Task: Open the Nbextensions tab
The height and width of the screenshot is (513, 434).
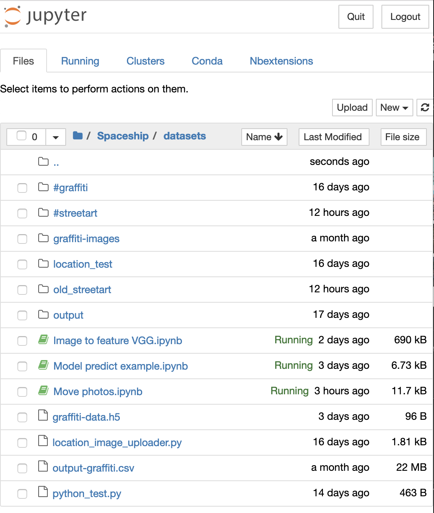Action: [x=281, y=61]
